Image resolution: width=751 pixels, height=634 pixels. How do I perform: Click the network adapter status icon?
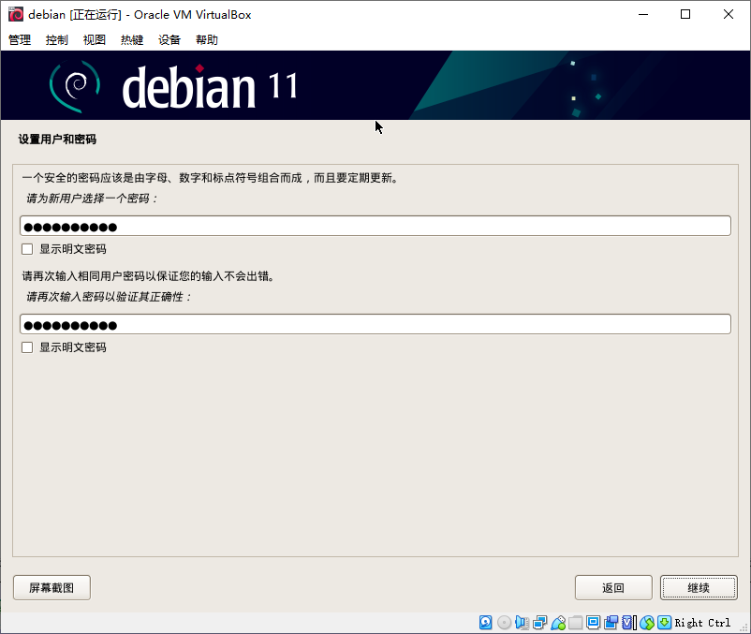point(539,622)
